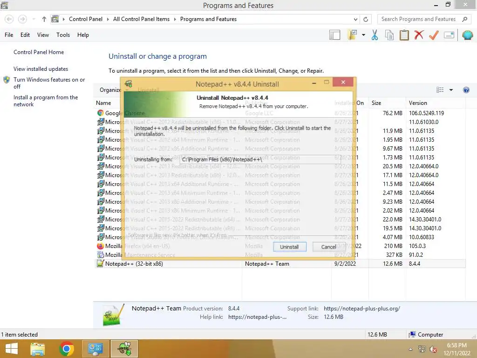The width and height of the screenshot is (477, 358).
Task: Click the Up one level arrow
Action: 44,19
